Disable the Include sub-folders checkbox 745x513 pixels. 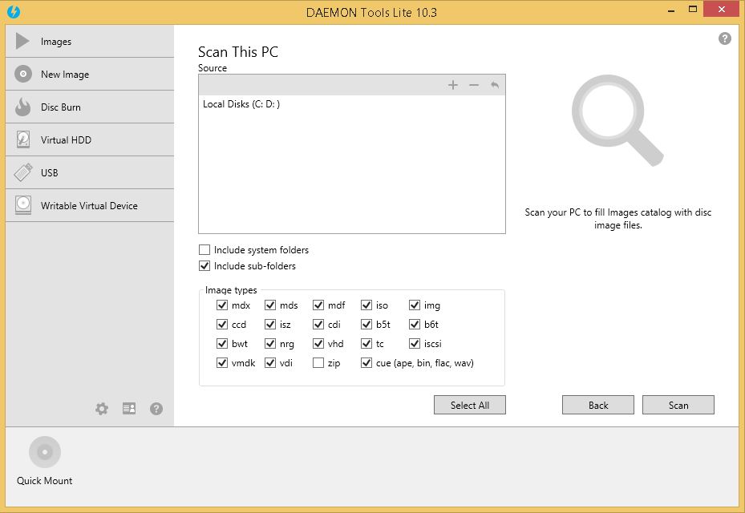[x=204, y=264]
